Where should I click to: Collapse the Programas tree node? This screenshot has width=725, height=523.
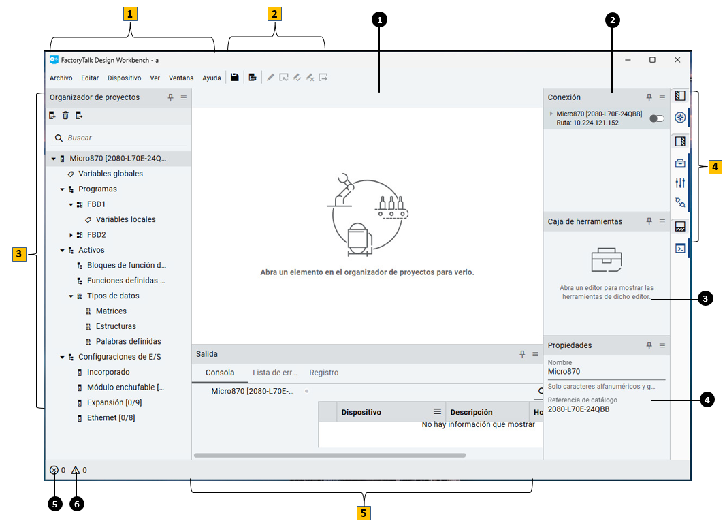click(62, 189)
